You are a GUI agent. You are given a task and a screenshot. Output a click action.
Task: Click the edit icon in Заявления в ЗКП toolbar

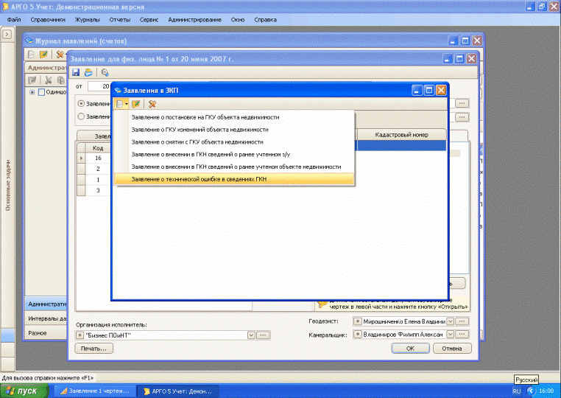(x=136, y=104)
